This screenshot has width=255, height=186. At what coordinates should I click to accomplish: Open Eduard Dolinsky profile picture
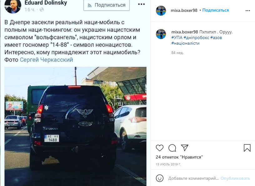click(x=13, y=6)
